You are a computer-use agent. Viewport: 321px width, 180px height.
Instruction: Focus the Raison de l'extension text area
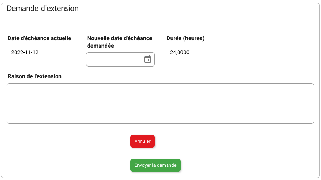[160, 104]
